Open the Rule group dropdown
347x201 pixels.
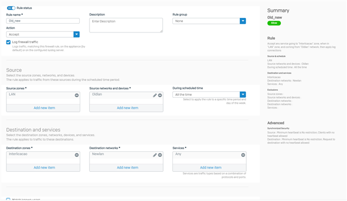click(x=209, y=21)
